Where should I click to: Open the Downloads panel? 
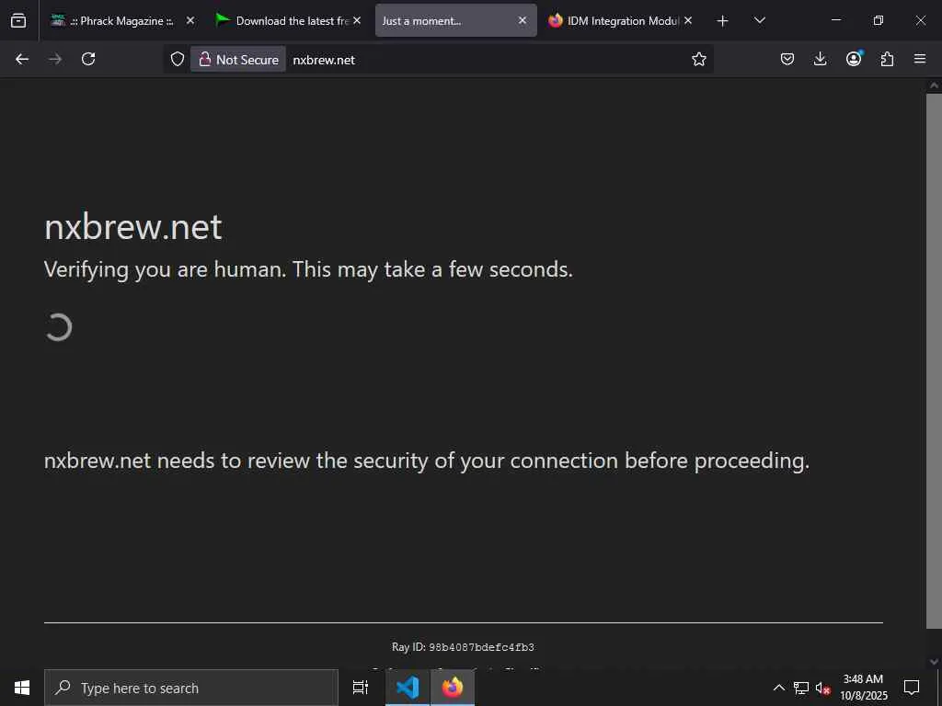(x=820, y=59)
